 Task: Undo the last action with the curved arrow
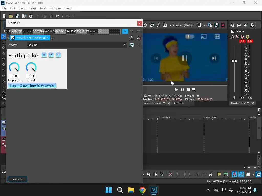click(x=57, y=16)
